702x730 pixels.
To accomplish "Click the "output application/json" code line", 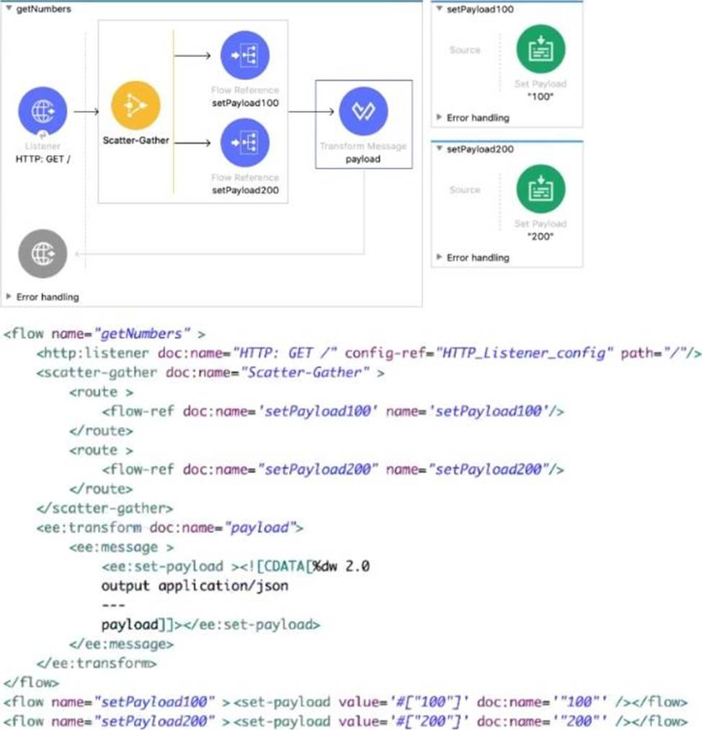I will [195, 586].
